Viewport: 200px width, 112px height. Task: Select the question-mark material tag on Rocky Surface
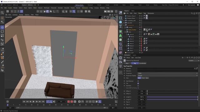pos(144,30)
